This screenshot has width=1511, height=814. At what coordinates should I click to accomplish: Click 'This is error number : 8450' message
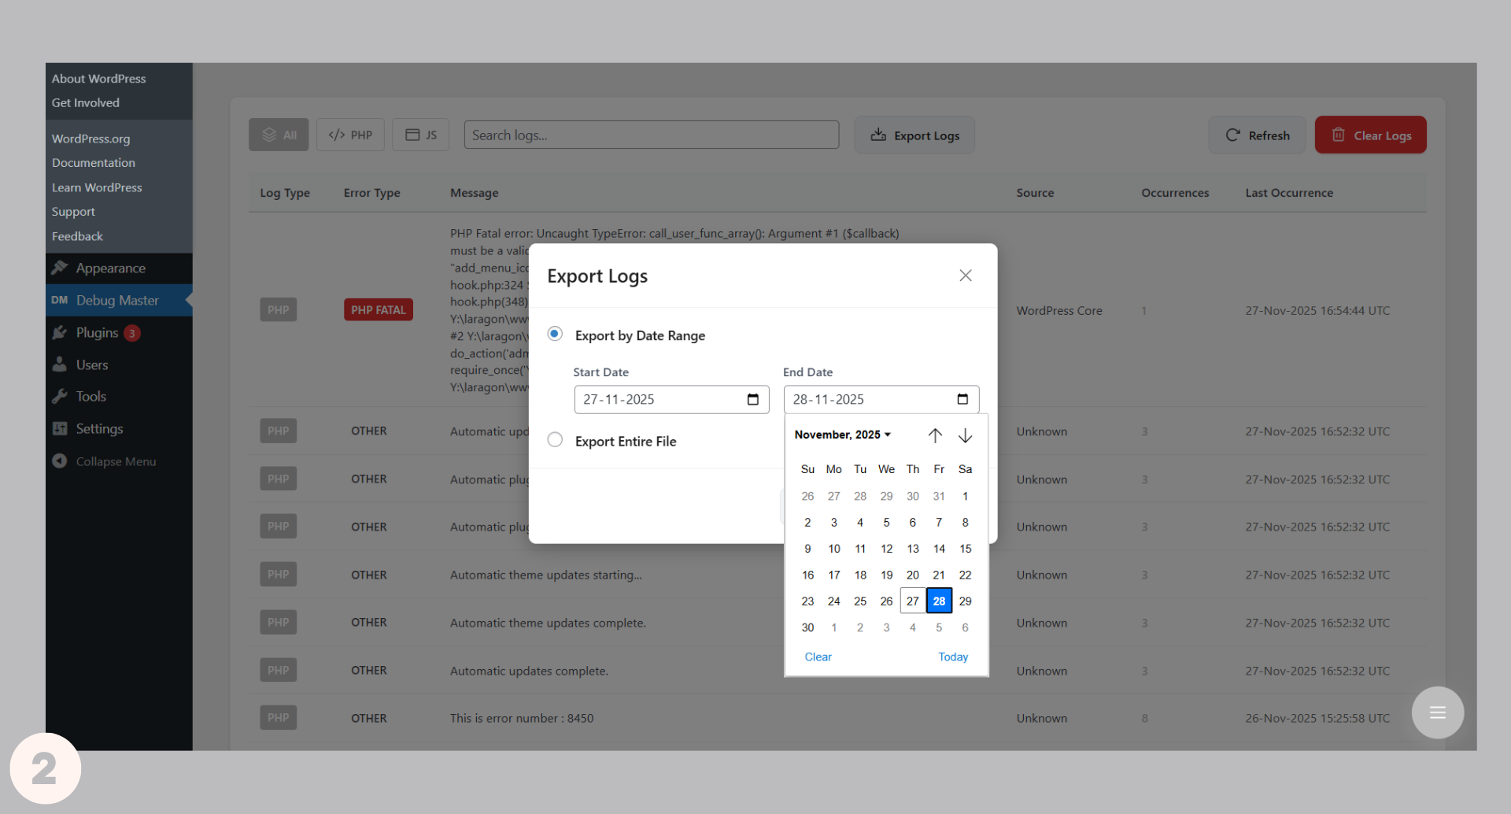[x=522, y=718]
